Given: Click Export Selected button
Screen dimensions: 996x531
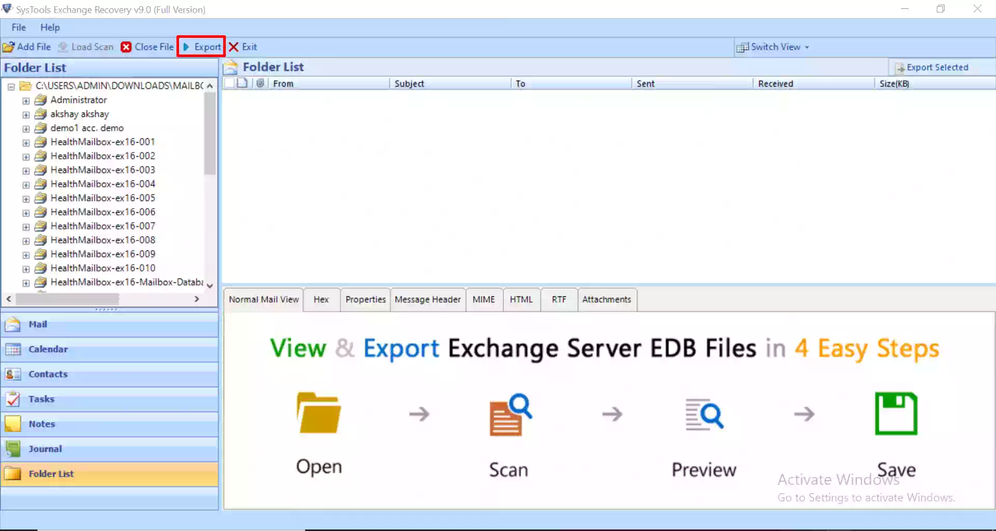Looking at the screenshot, I should pyautogui.click(x=932, y=67).
